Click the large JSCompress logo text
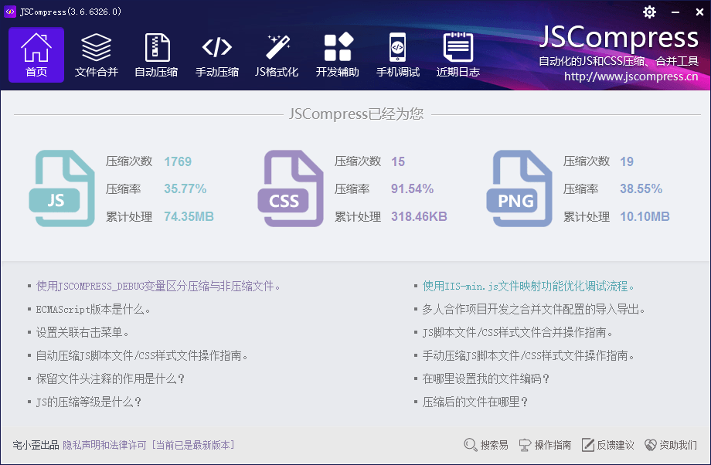 (619, 37)
